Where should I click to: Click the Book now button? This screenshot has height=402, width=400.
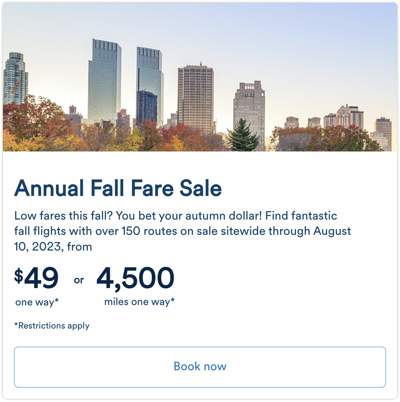pos(200,367)
